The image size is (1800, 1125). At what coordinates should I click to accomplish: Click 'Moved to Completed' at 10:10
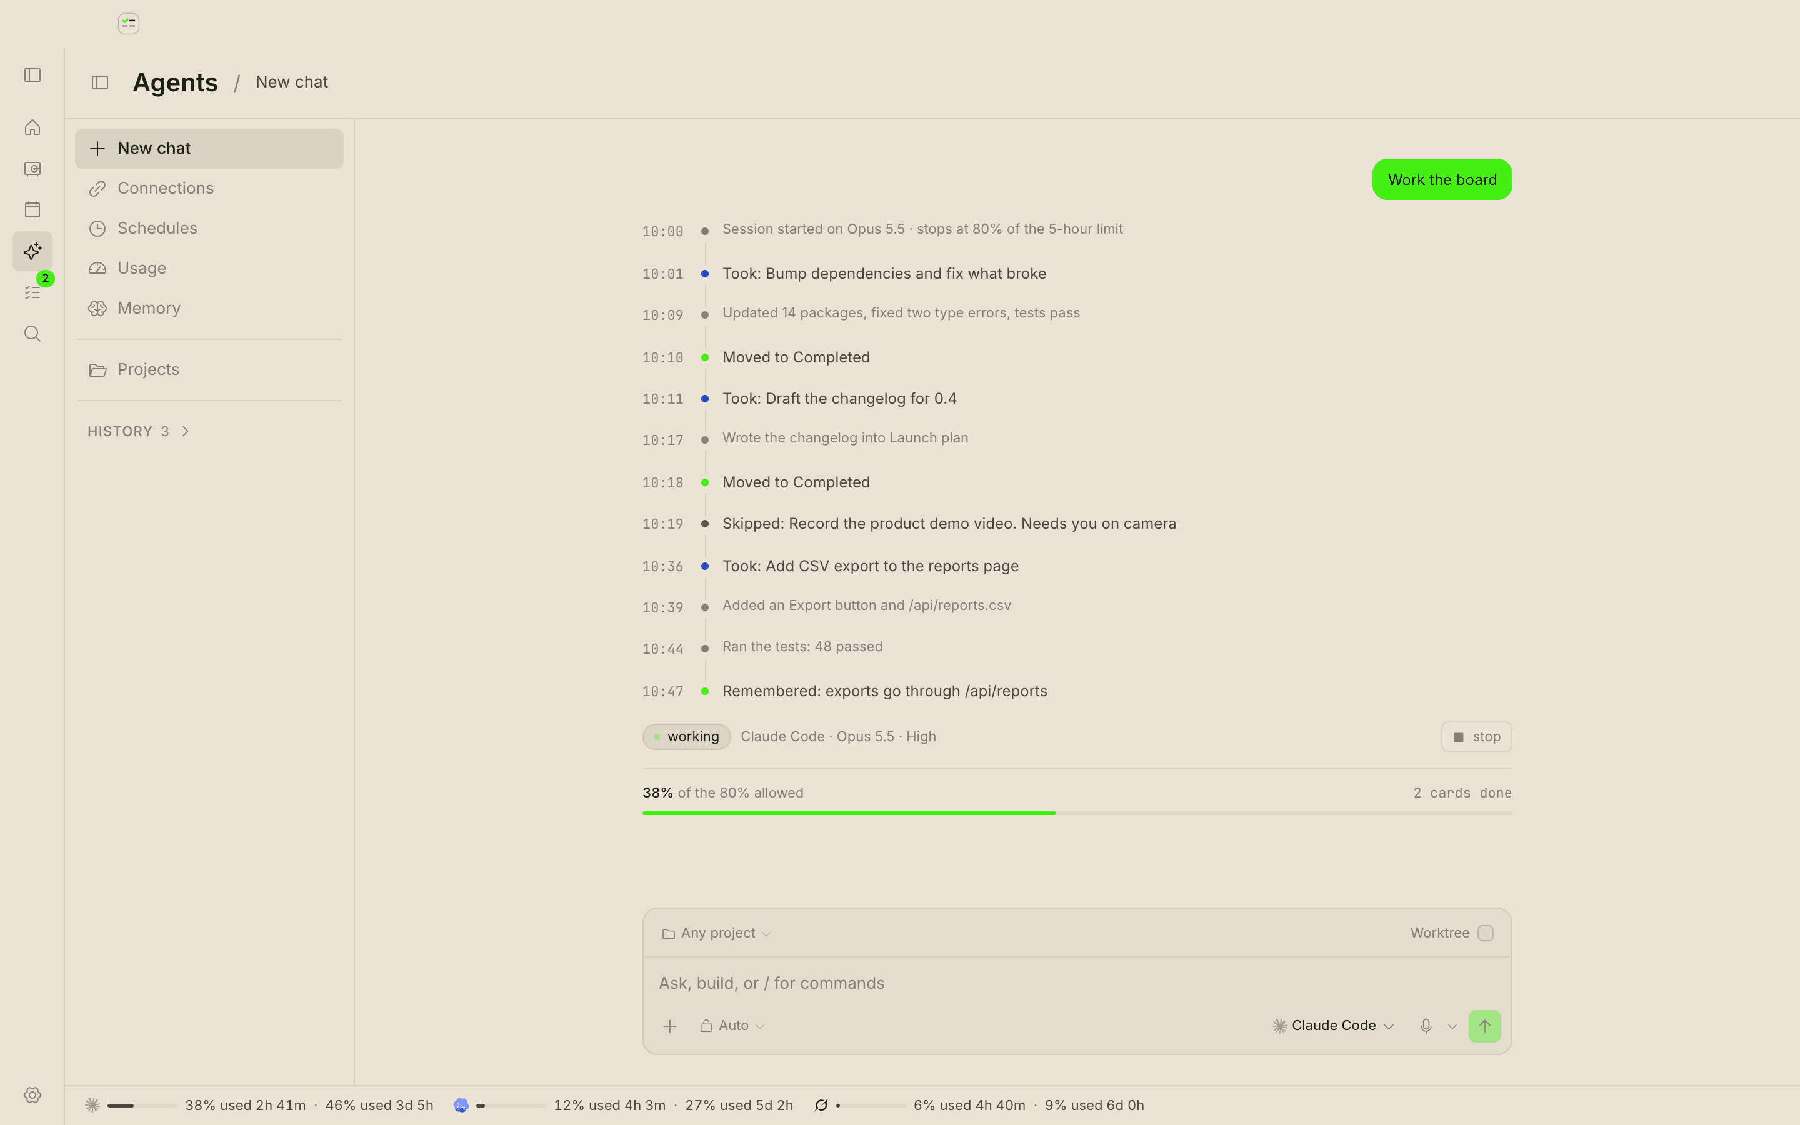coord(796,357)
